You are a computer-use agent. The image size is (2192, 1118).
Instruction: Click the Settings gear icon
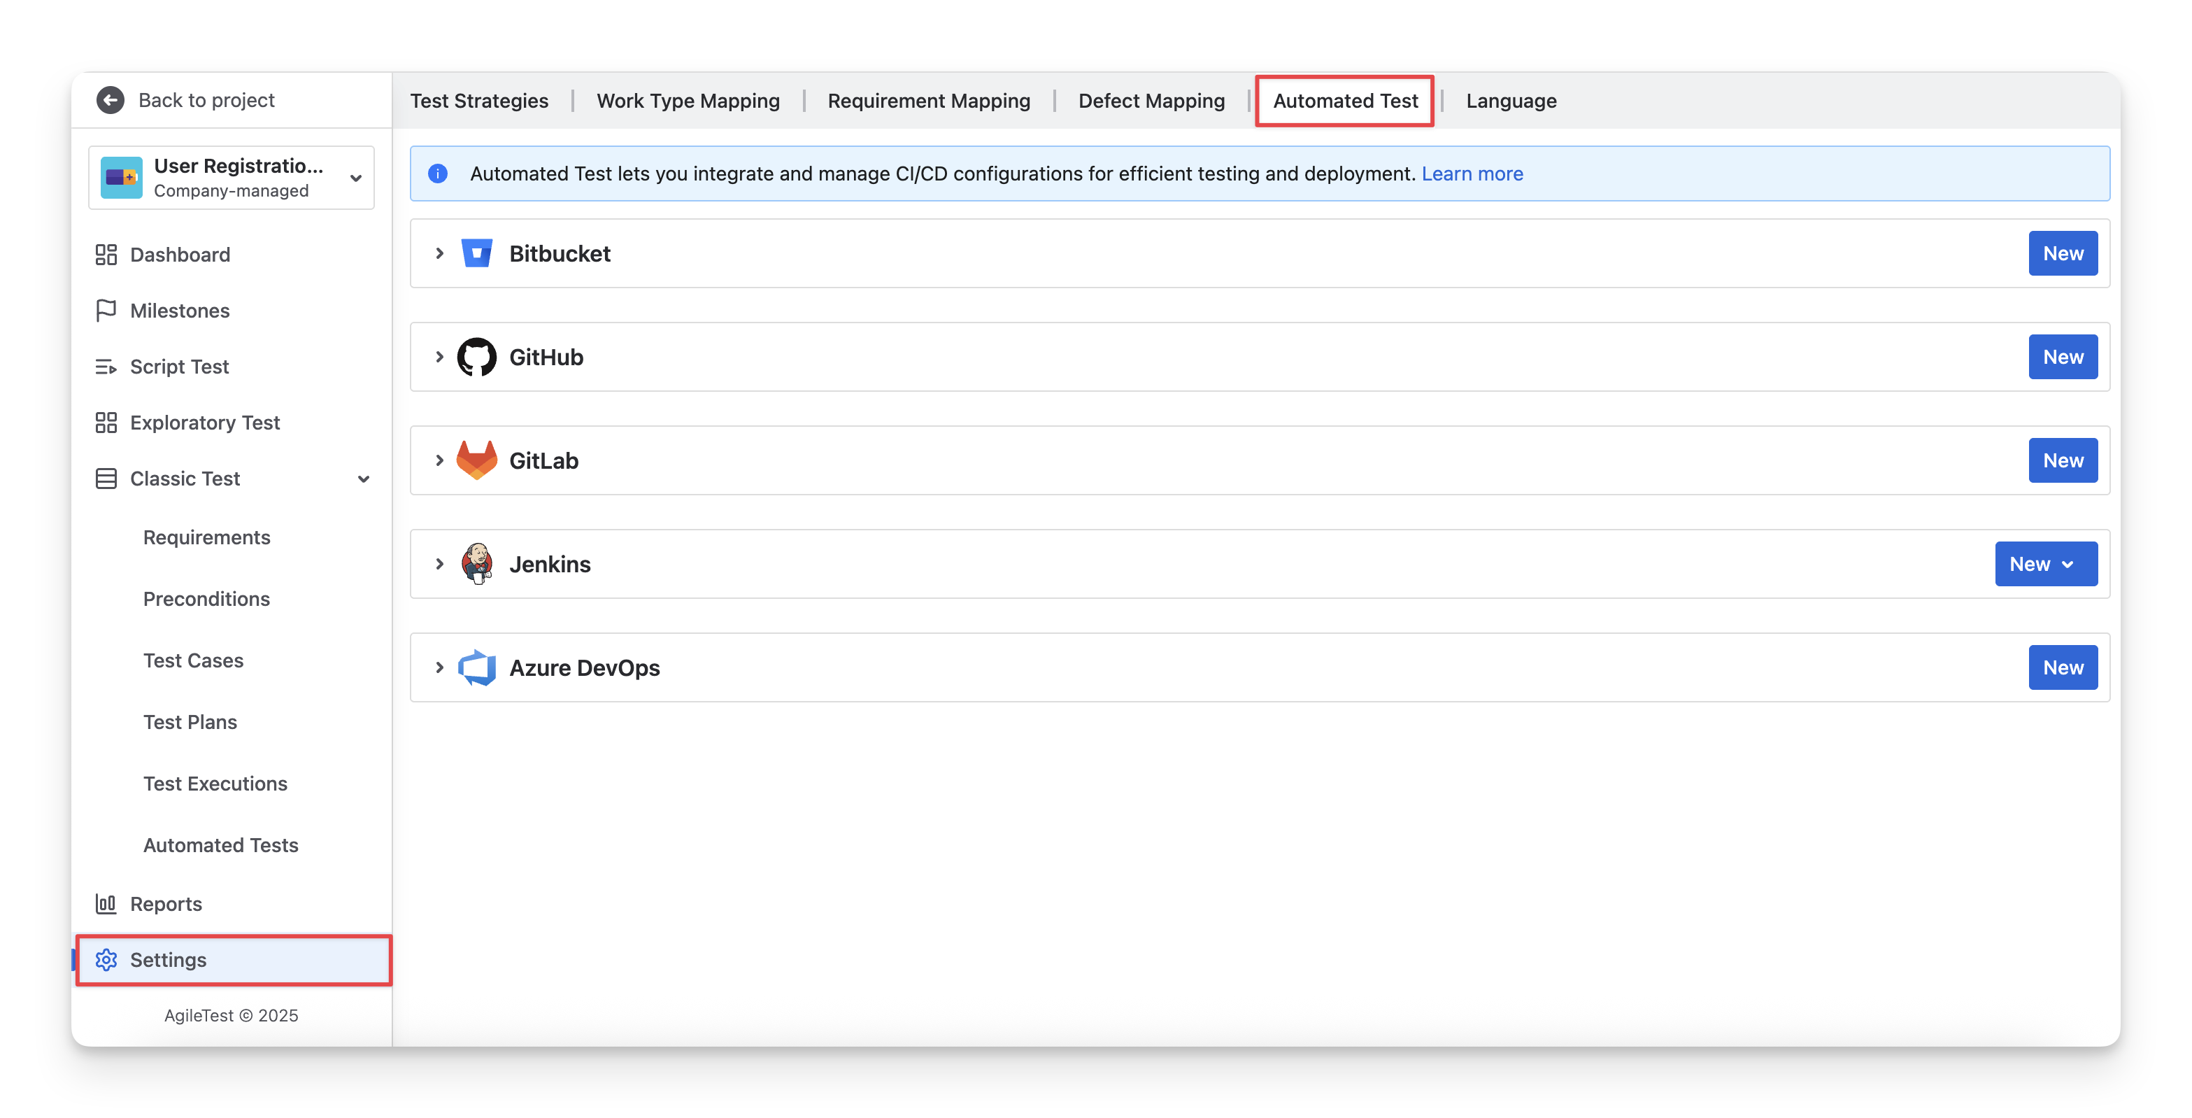106,960
